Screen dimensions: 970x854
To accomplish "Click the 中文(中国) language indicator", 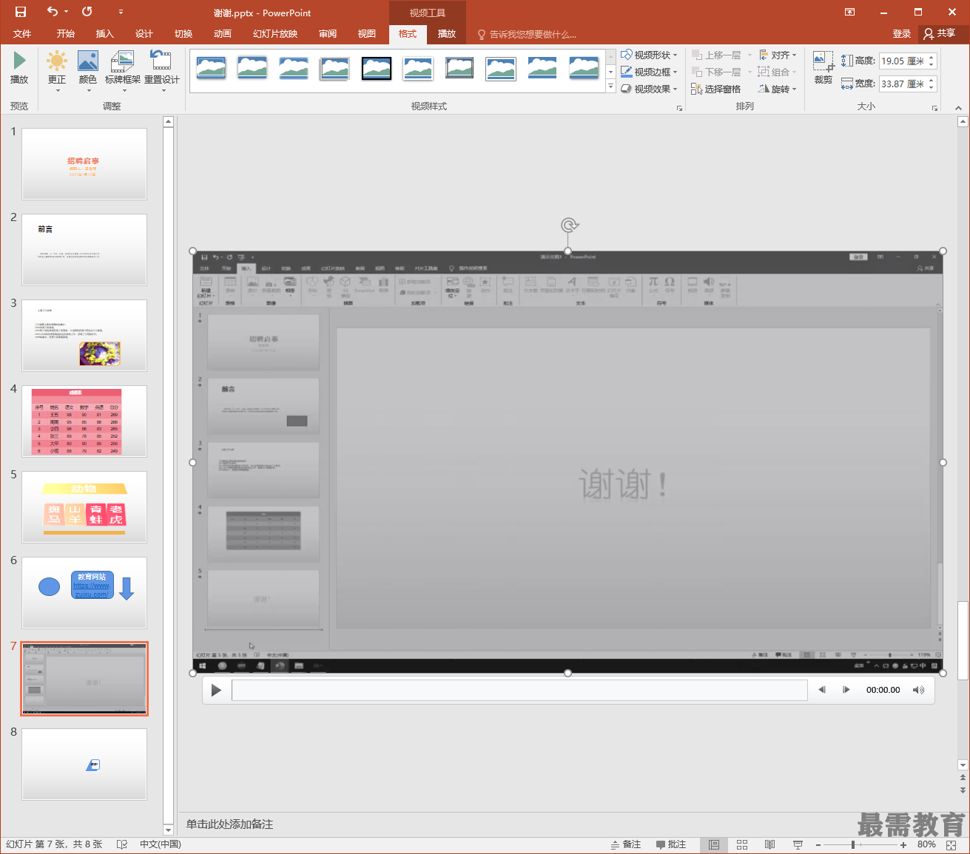I will pos(161,844).
